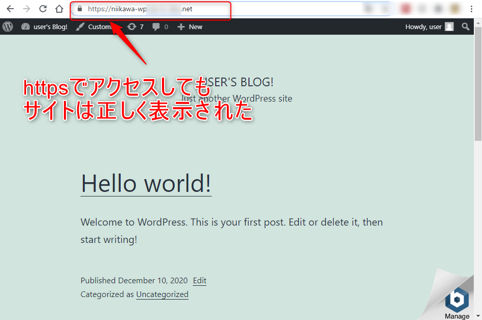Open the Customize paintbrush icon
The width and height of the screenshot is (482, 320).
click(80, 27)
